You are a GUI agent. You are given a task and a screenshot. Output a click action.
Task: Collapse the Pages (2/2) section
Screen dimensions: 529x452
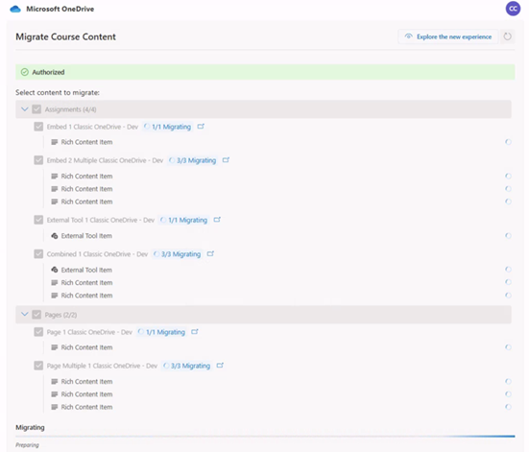coord(25,314)
